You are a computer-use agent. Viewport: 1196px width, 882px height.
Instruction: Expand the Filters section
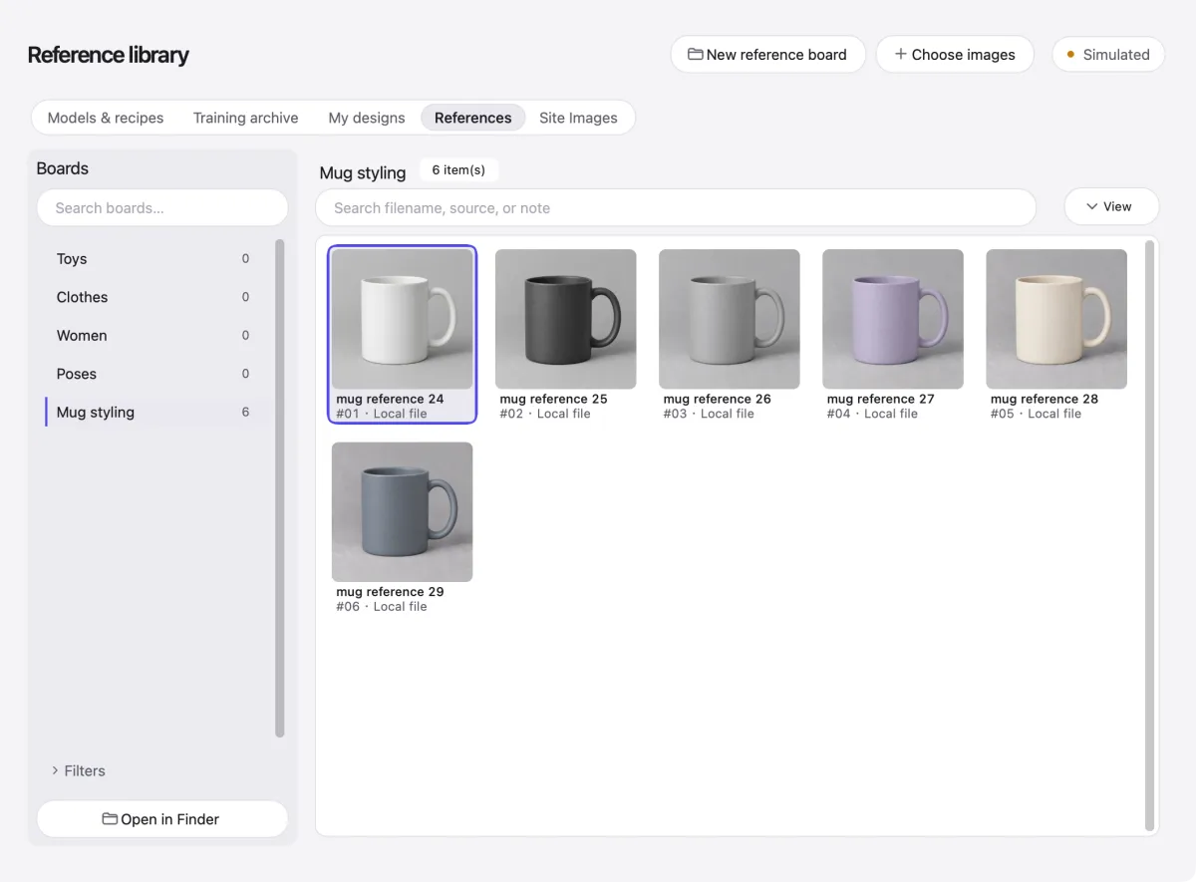tap(78, 770)
